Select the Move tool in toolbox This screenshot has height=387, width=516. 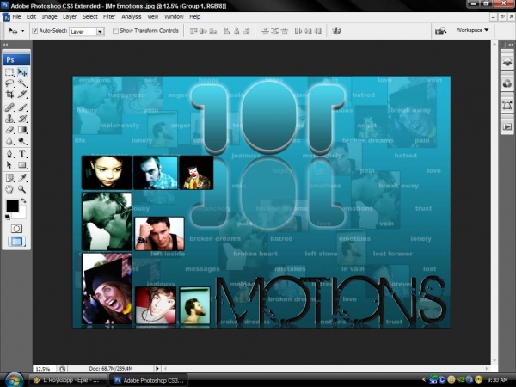point(22,72)
